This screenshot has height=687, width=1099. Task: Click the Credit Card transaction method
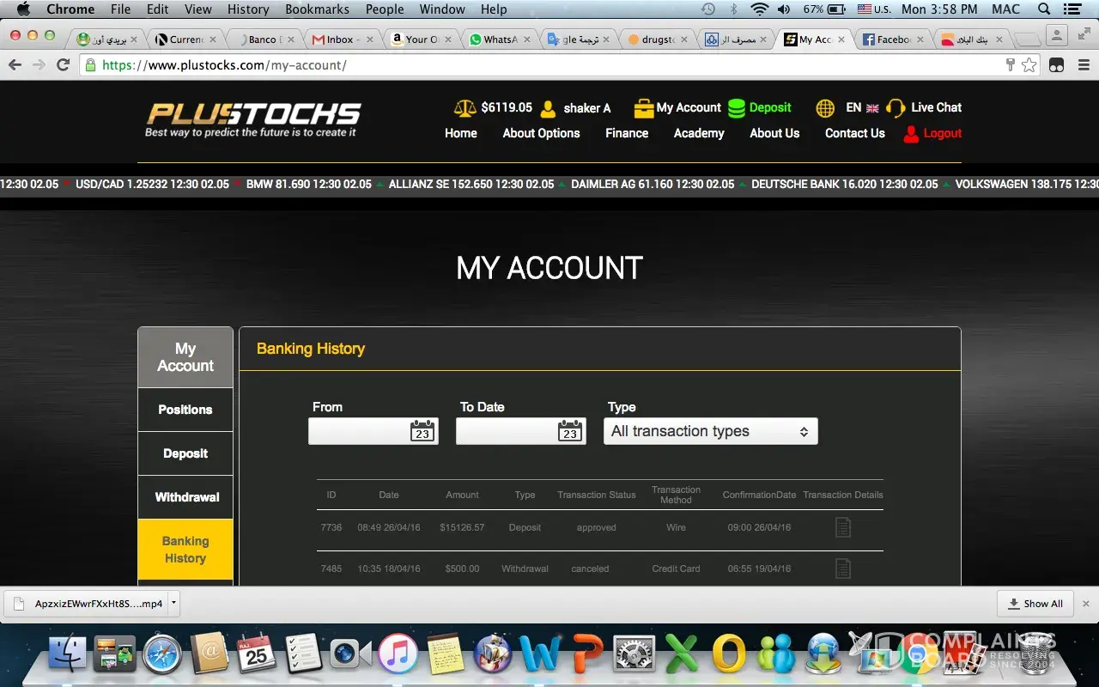(676, 568)
